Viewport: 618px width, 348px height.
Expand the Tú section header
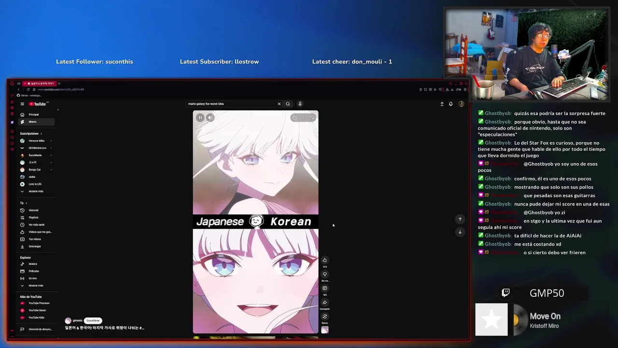(x=24, y=203)
